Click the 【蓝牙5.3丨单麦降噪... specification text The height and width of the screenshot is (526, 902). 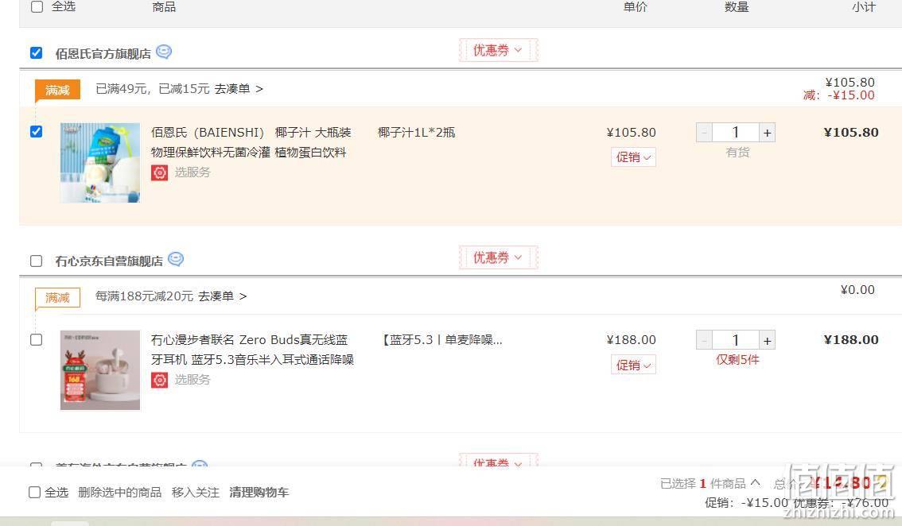tap(441, 340)
